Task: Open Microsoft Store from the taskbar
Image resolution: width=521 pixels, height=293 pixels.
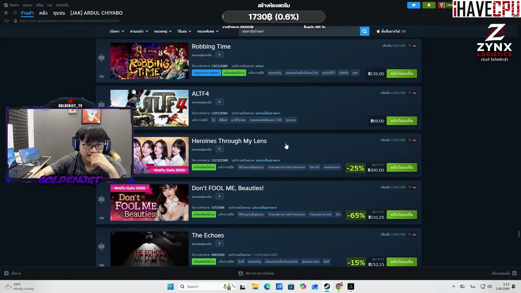Action: pos(291,286)
